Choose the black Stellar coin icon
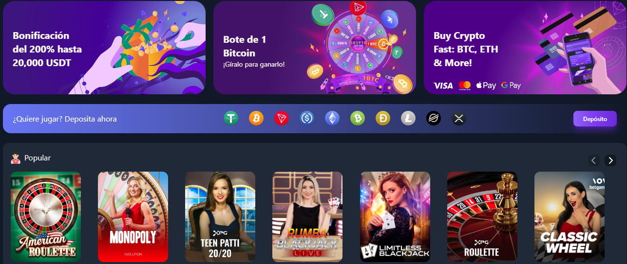Viewport: 627px width, 264px height. [x=434, y=118]
